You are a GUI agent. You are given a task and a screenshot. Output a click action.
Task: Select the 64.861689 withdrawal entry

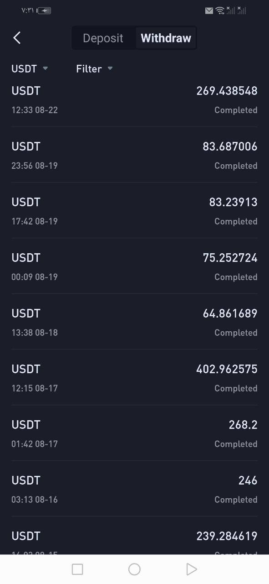pos(134,322)
